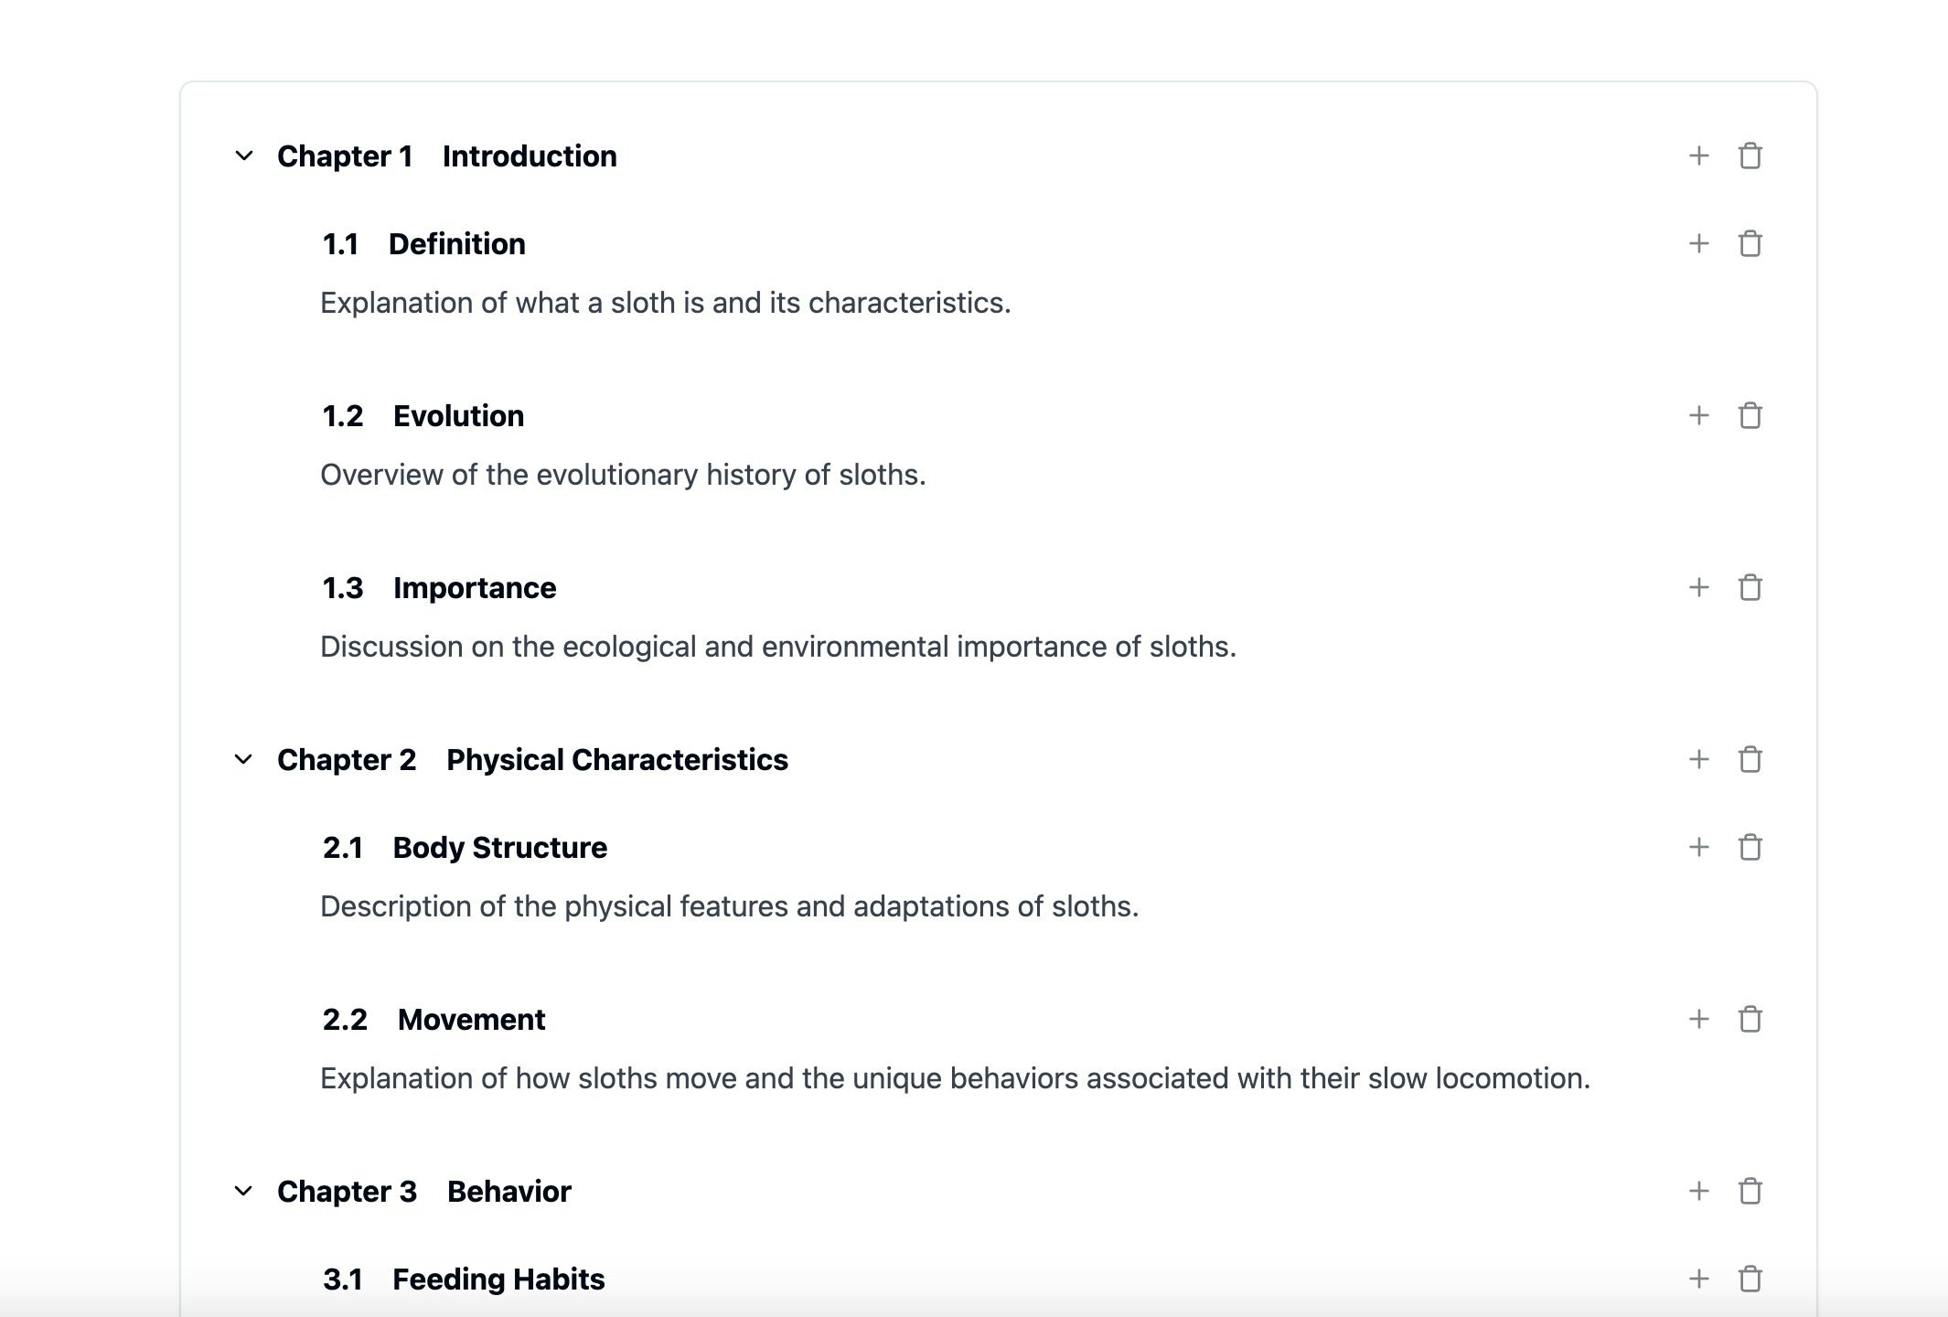Click the plus icon beside Chapter 3 Behavior
The height and width of the screenshot is (1317, 1948).
pyautogui.click(x=1698, y=1191)
